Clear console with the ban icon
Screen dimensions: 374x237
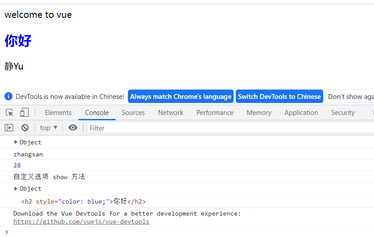pyautogui.click(x=25, y=128)
